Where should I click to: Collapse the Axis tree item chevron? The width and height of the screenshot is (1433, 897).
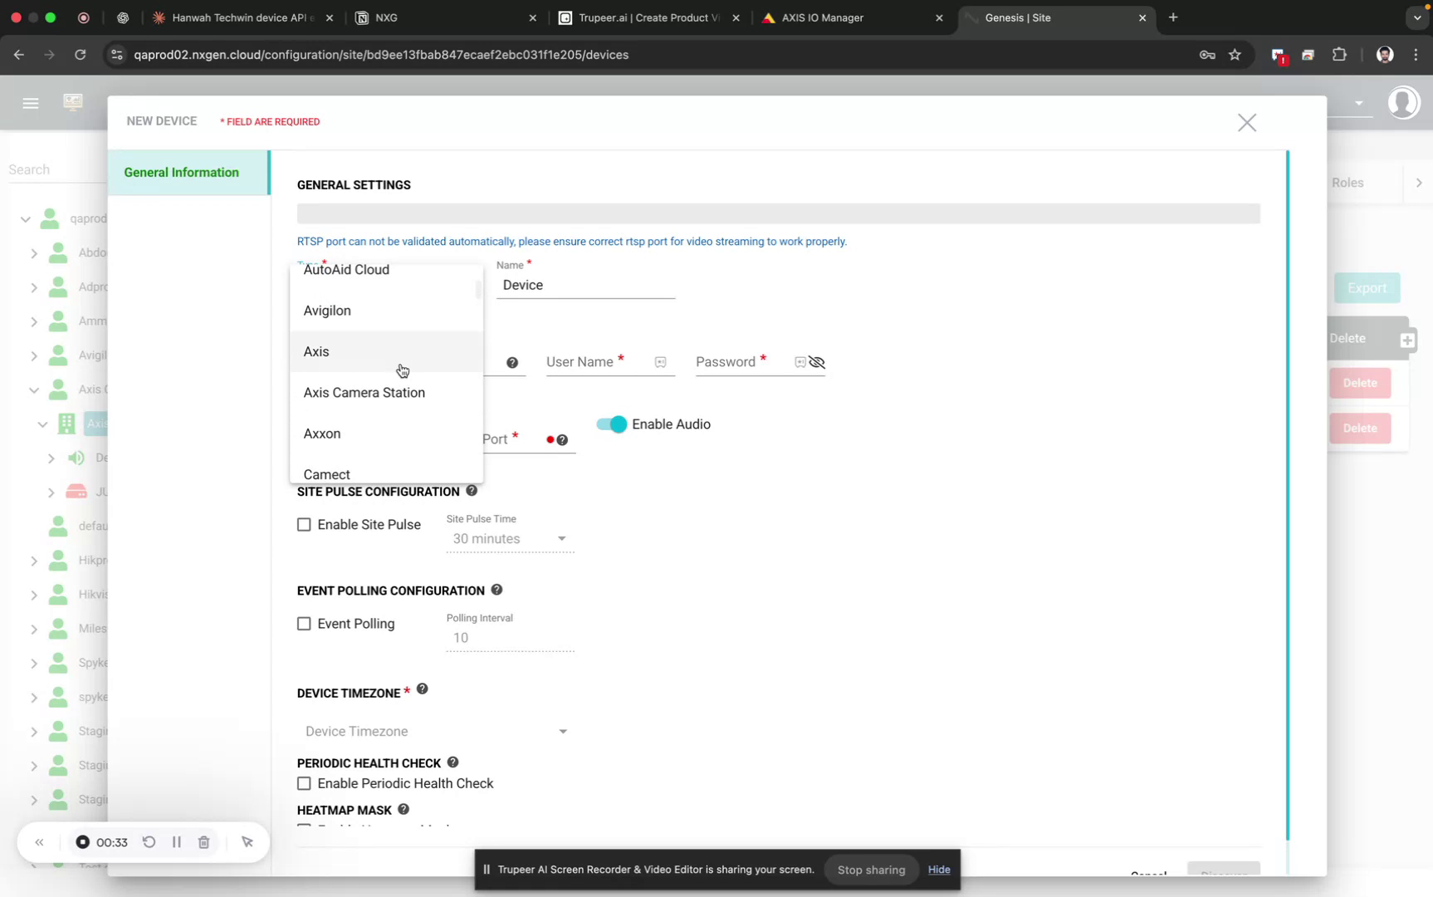click(x=42, y=424)
